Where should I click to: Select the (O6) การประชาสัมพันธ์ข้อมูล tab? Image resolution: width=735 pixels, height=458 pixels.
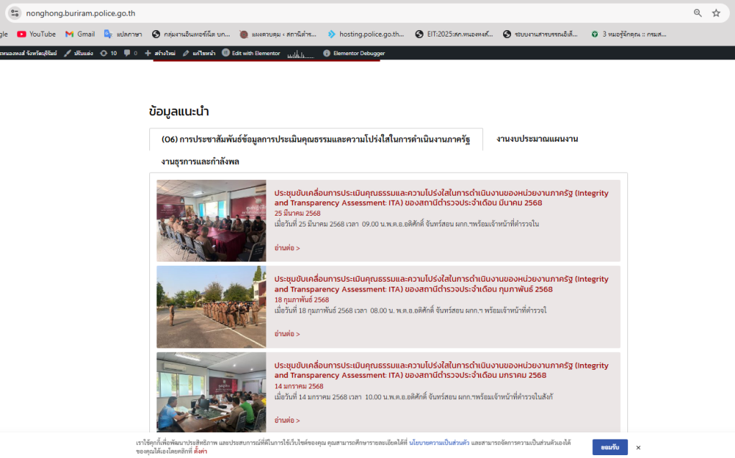coord(315,139)
